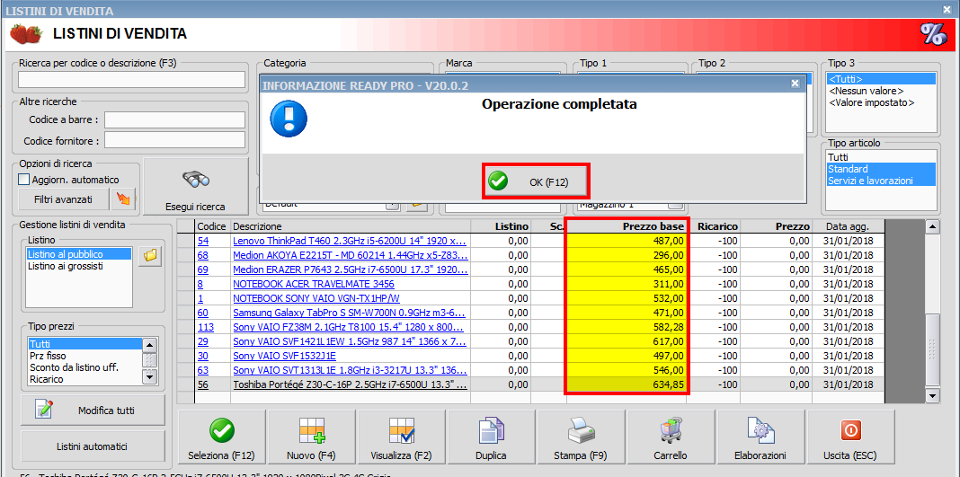Open the Samsung Galaxy TabPro S link
The height and width of the screenshot is (477, 960).
[x=350, y=313]
